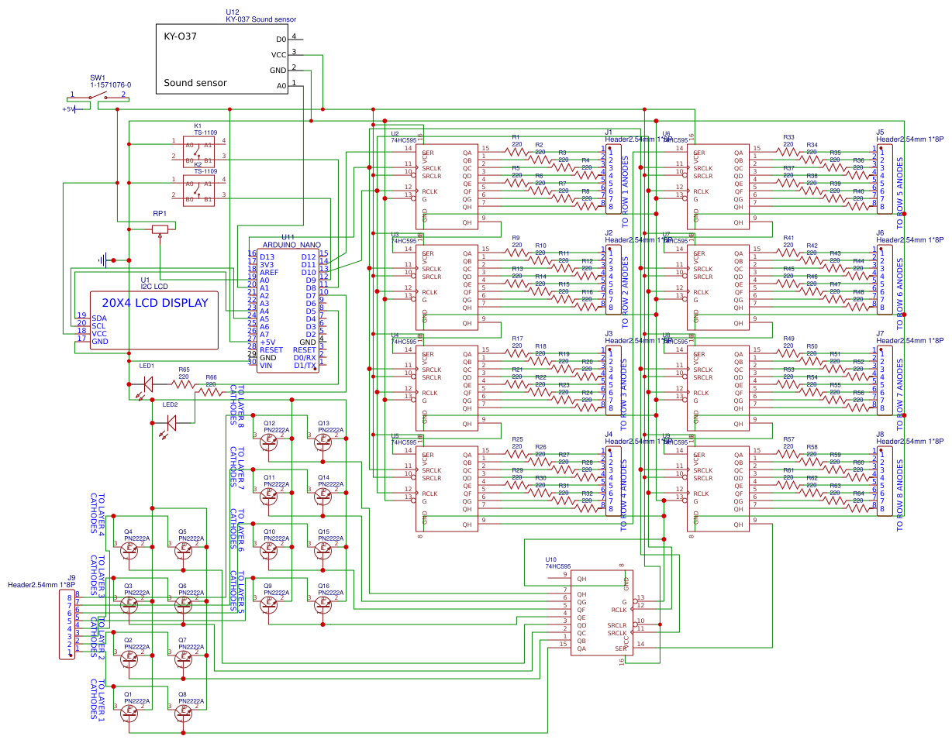The width and height of the screenshot is (952, 743).
Task: Click the 'TO ROW 2 ANODES' label
Action: coord(625,292)
